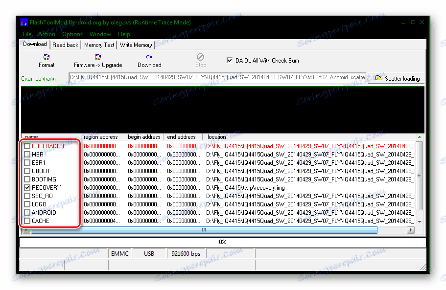
Task: Click the Download arrow icon
Action: [149, 57]
